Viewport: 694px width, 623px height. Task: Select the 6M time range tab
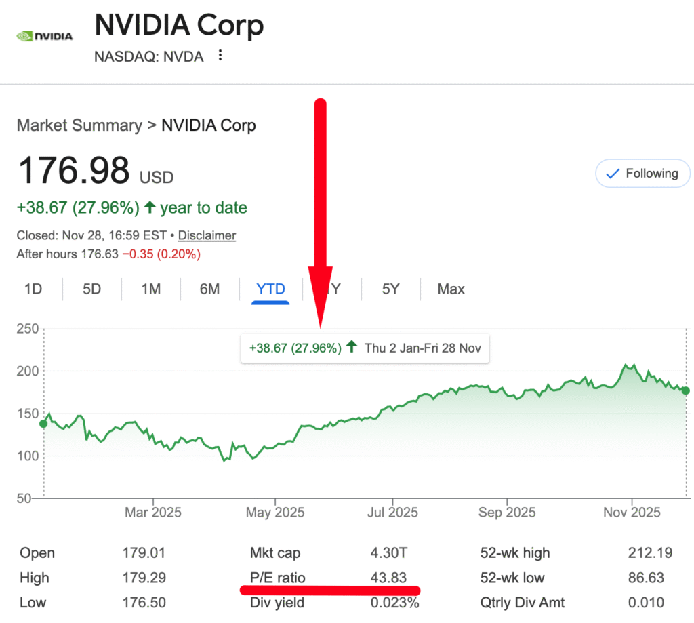(209, 289)
